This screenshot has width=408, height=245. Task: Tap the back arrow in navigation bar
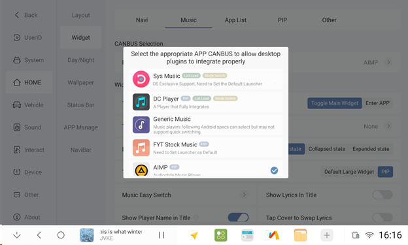[39, 235]
